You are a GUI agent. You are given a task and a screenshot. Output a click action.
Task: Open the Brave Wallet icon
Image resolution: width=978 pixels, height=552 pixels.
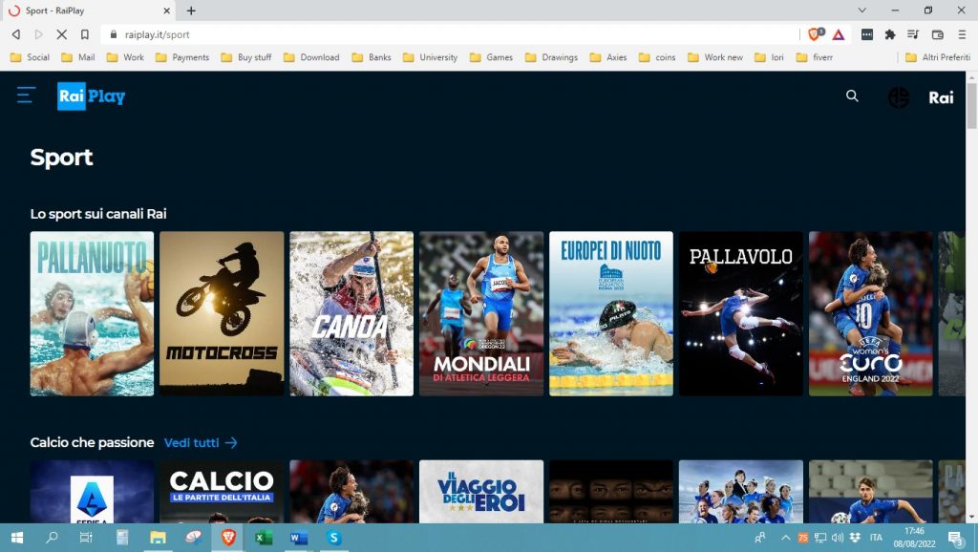(x=939, y=33)
